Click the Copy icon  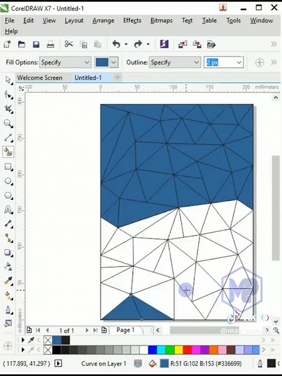(x=83, y=44)
